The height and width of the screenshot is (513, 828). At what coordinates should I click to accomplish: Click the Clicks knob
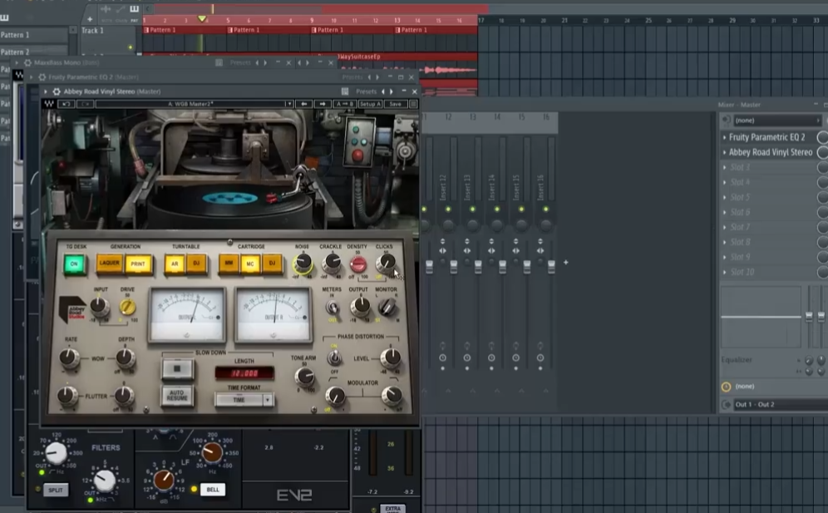tap(386, 262)
